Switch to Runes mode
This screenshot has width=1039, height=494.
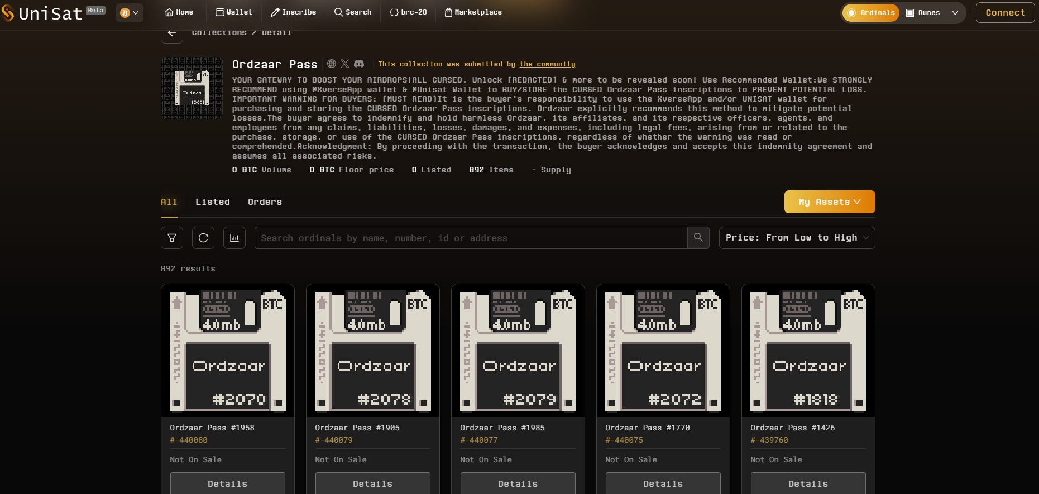923,13
